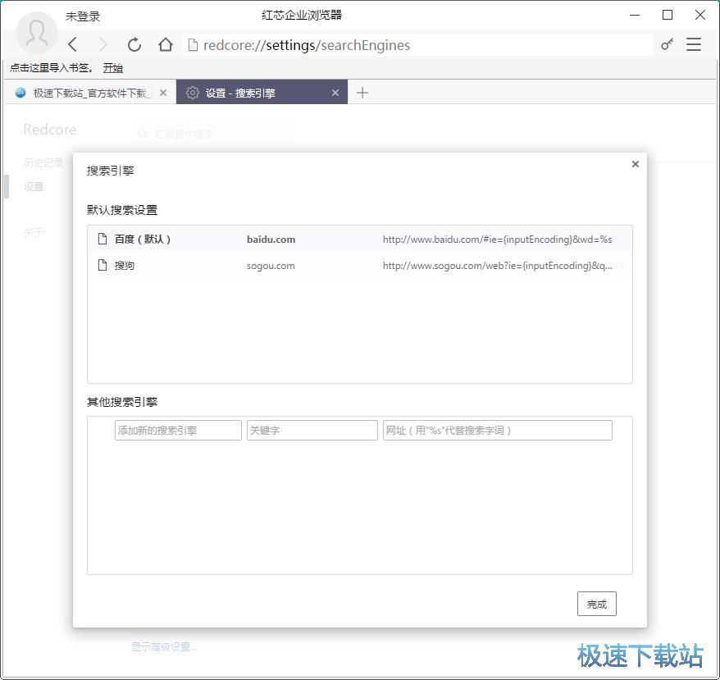Go back with the back arrow
720x680 pixels.
(x=73, y=44)
